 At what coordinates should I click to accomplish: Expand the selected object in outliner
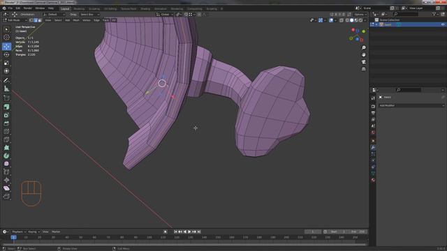point(376,24)
